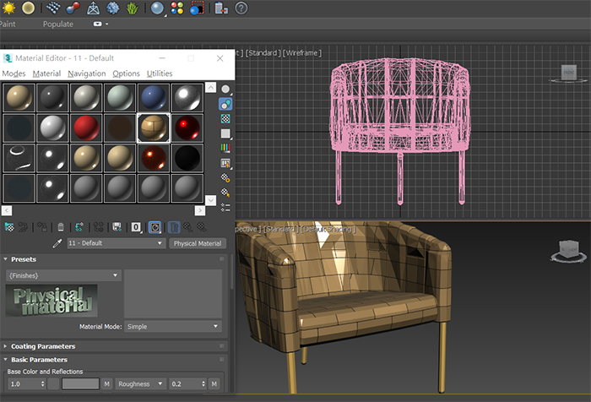Viewport: 591px width, 402px height.
Task: Click the help question mark icon
Action: point(241,8)
